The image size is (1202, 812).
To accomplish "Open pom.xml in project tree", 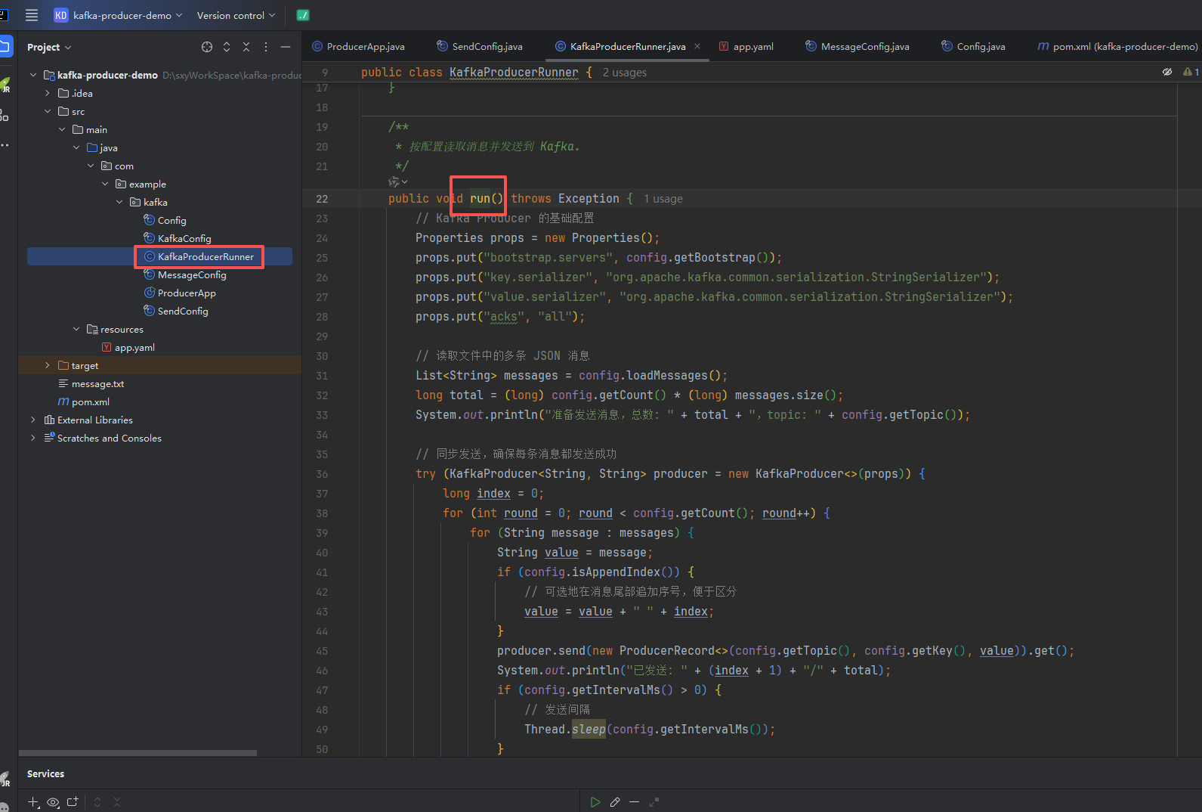I will tap(84, 401).
